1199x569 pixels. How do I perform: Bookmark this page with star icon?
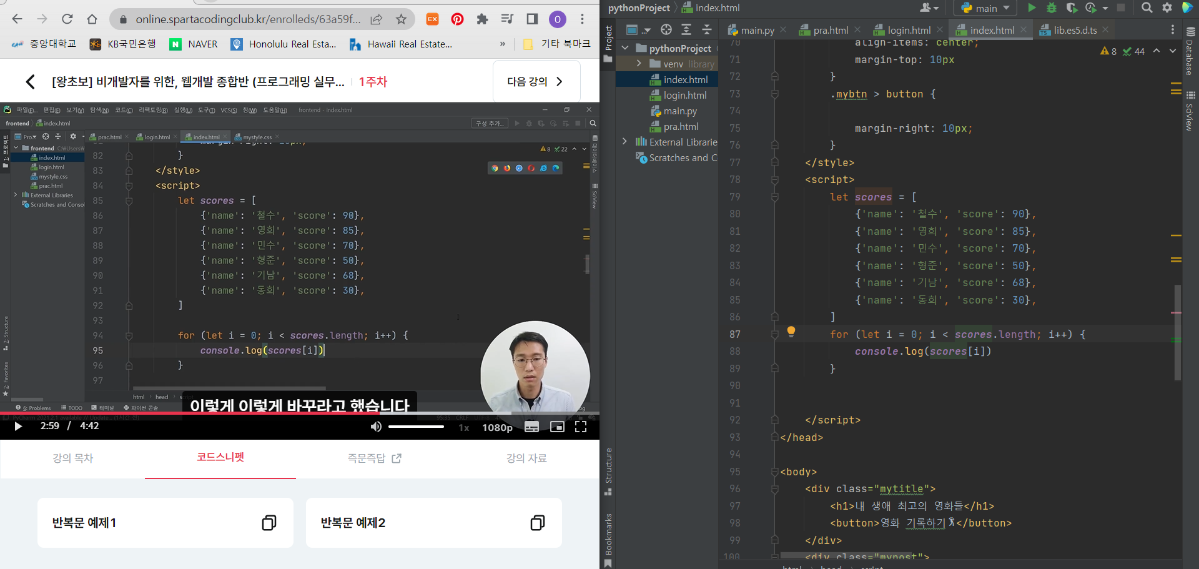[401, 19]
